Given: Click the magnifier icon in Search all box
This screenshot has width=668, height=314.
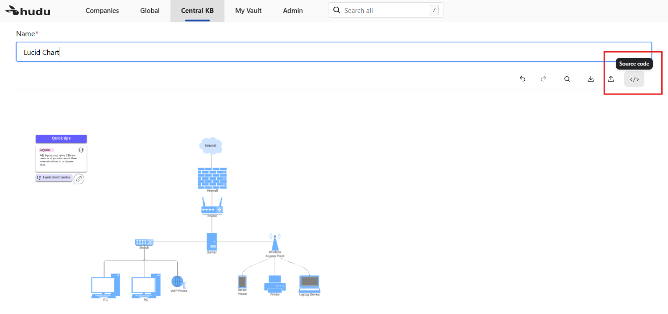Looking at the screenshot, I should 337,10.
